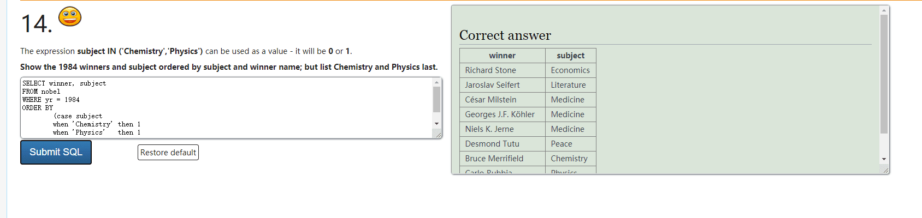Image resolution: width=922 pixels, height=218 pixels.
Task: Click the winner column header
Action: pyautogui.click(x=502, y=56)
